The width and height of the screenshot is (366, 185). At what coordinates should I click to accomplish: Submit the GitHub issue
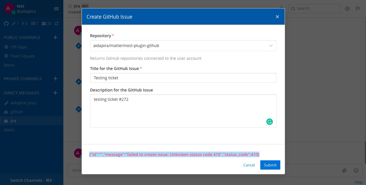270,165
